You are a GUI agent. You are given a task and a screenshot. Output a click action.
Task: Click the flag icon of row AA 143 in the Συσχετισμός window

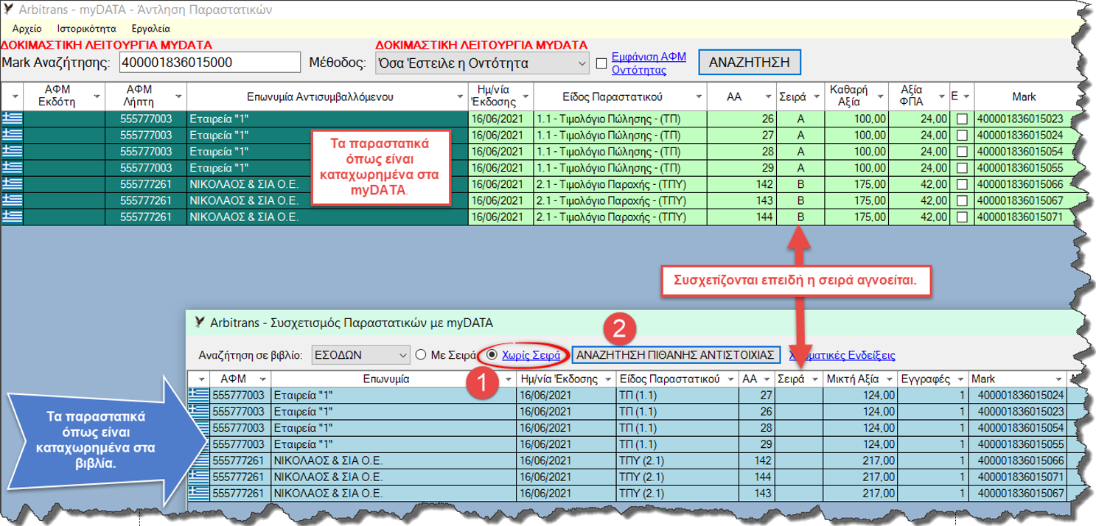[199, 494]
